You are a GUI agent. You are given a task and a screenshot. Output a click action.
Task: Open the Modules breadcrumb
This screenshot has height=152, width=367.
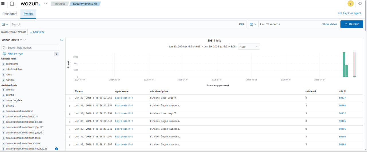[x=59, y=4]
